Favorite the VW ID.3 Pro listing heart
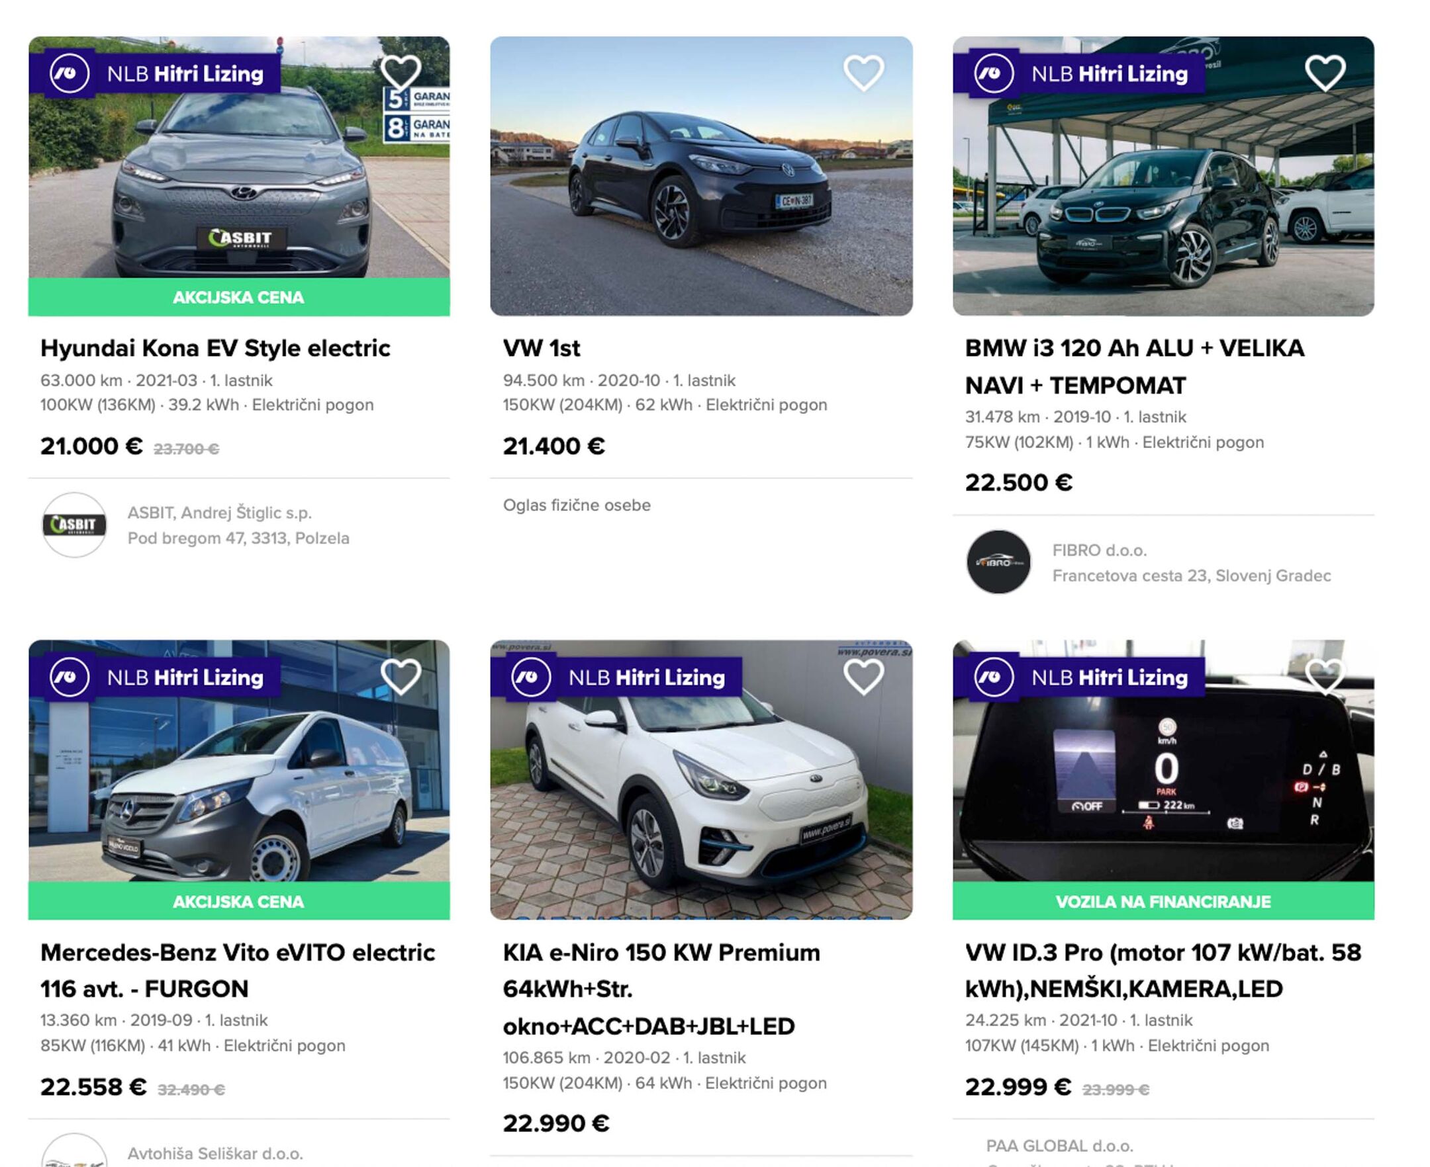 (1325, 675)
